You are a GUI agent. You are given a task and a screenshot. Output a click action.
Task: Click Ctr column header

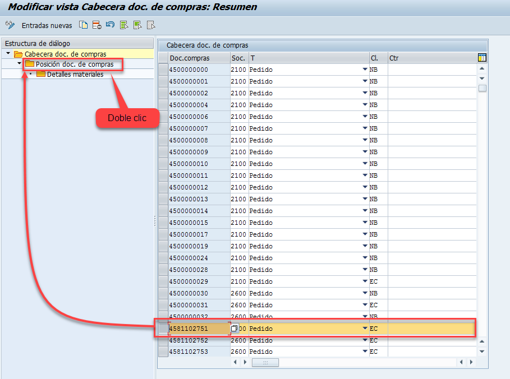tap(432, 58)
